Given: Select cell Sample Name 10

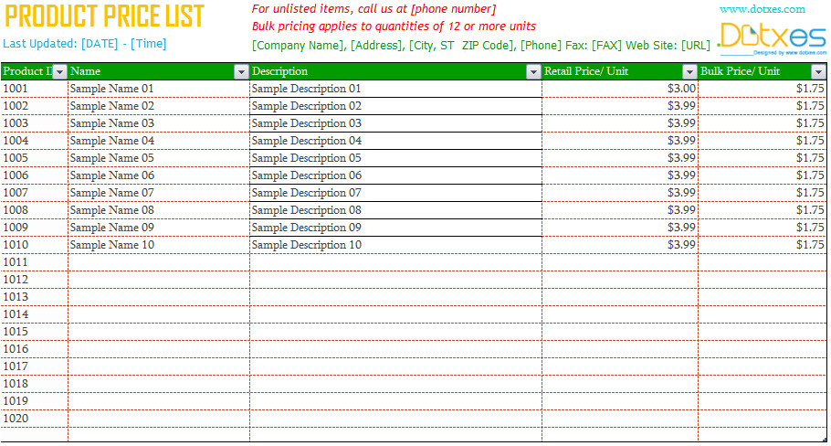Looking at the screenshot, I should [159, 245].
